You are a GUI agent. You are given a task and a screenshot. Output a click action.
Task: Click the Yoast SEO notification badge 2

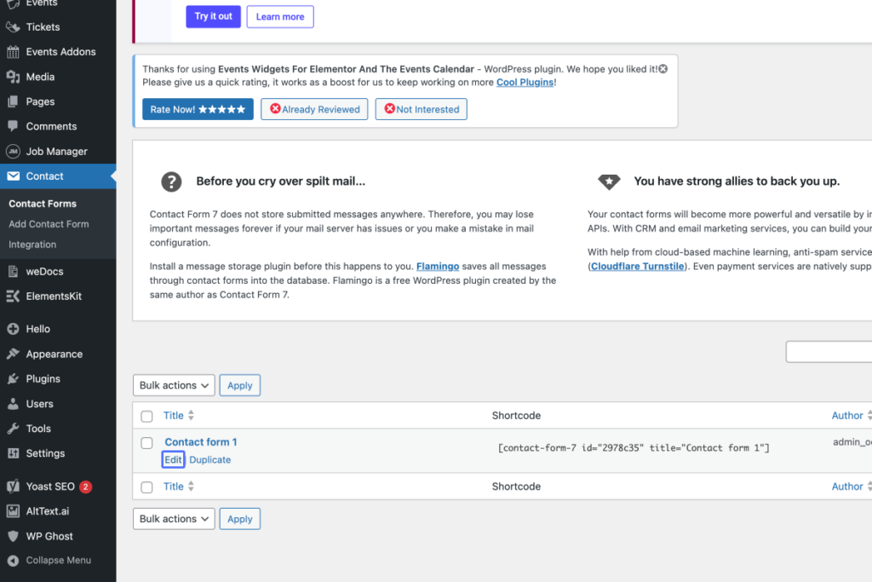click(x=86, y=487)
